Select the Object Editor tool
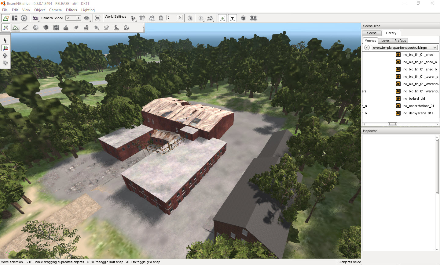The height and width of the screenshot is (265, 440). [x=6, y=28]
